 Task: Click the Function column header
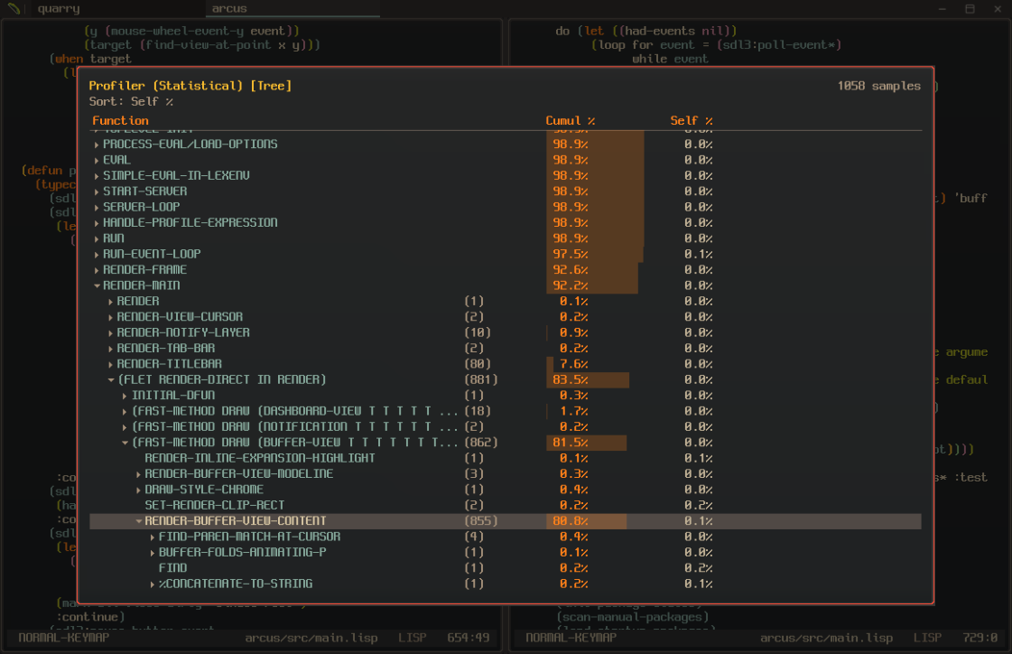pos(120,121)
